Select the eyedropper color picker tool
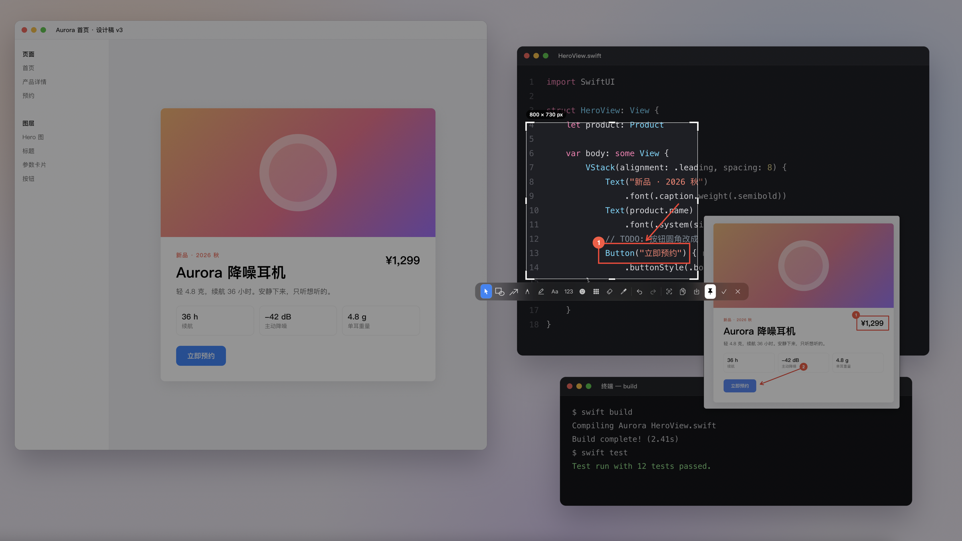Screen dimensions: 962x541 pyautogui.click(x=624, y=292)
